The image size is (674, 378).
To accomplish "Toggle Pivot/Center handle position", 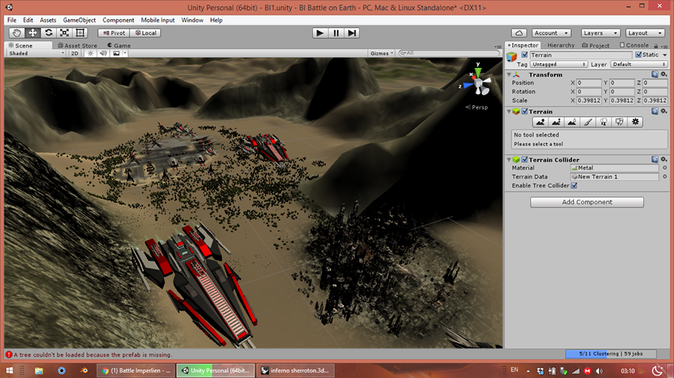I will (x=114, y=33).
